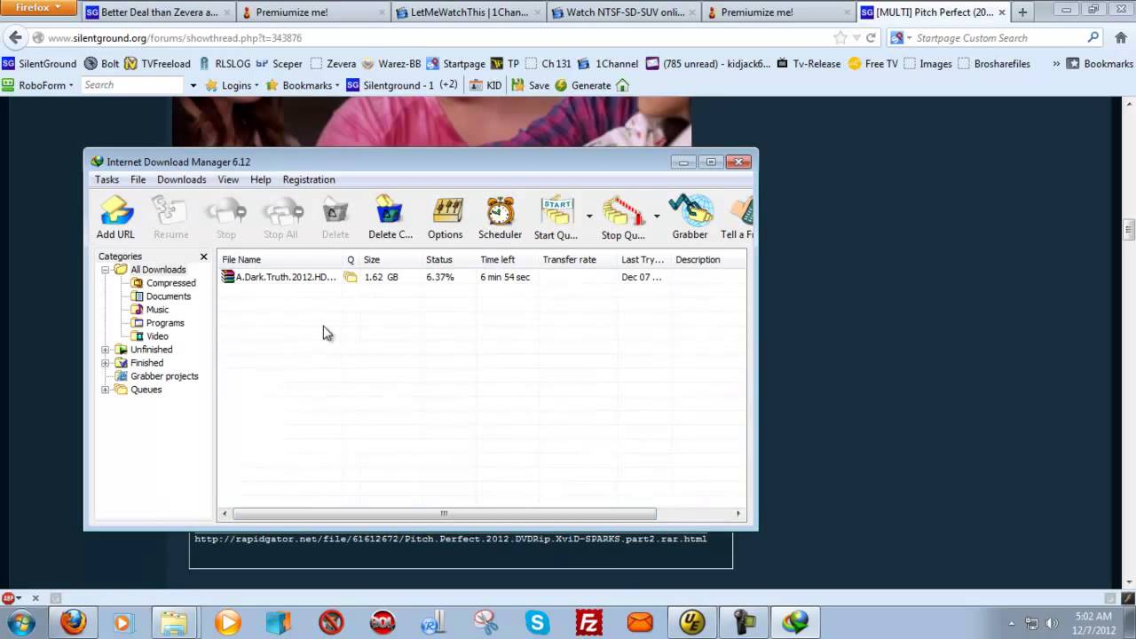Click the Stop download icon

click(x=226, y=217)
